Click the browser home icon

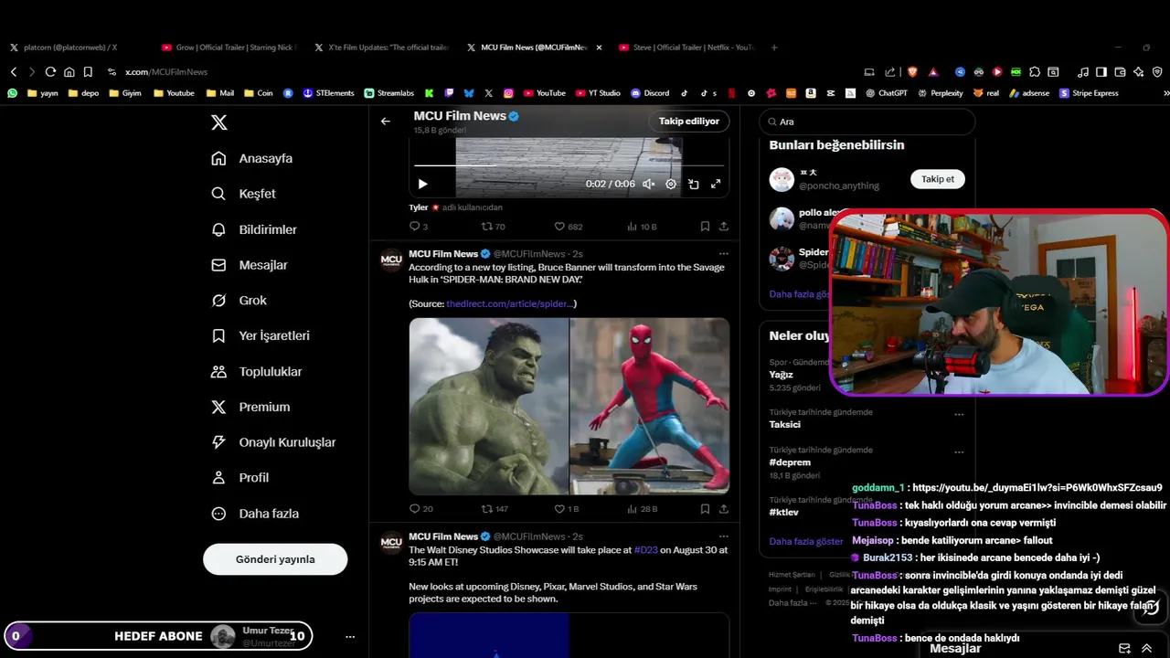(x=69, y=71)
